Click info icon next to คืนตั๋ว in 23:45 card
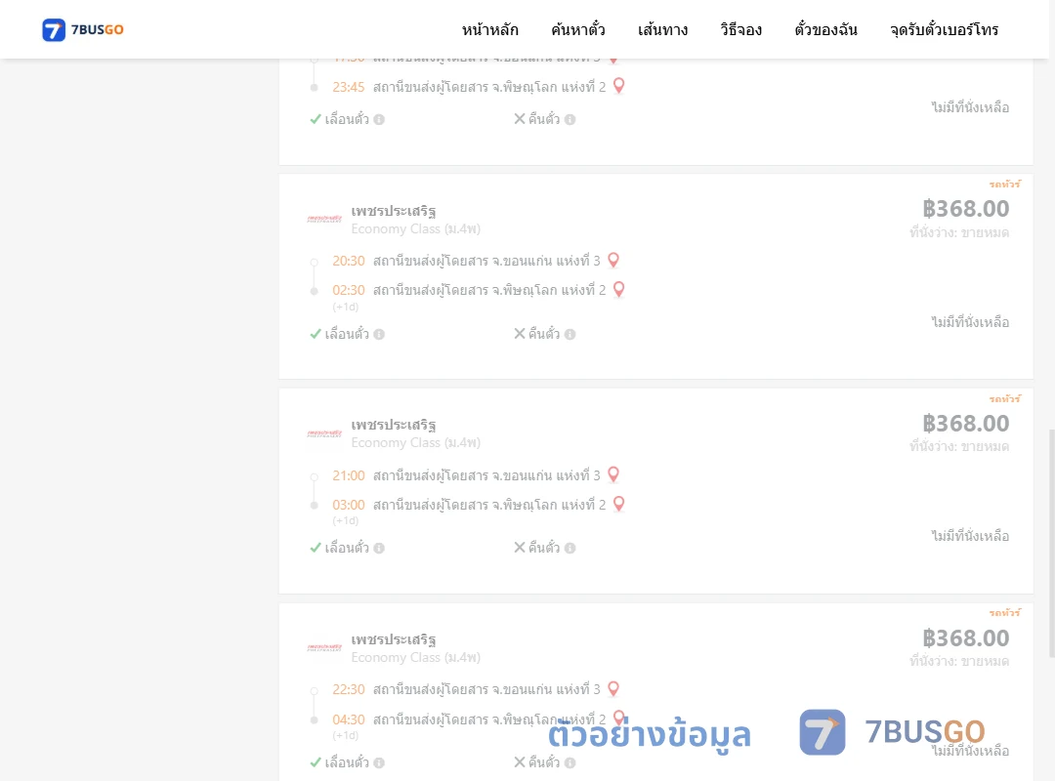1055x781 pixels. [570, 119]
